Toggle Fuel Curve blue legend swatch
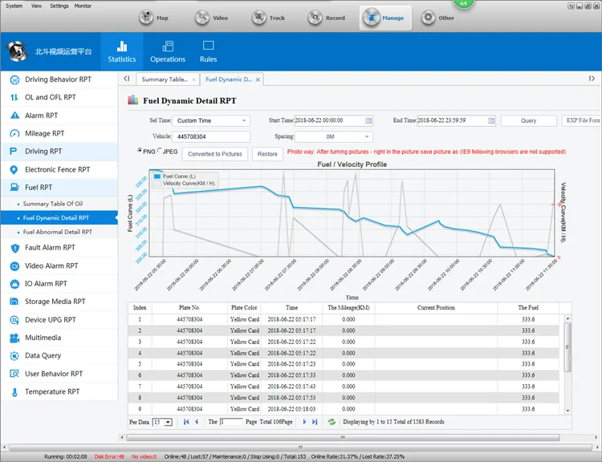602x462 pixels. click(157, 176)
